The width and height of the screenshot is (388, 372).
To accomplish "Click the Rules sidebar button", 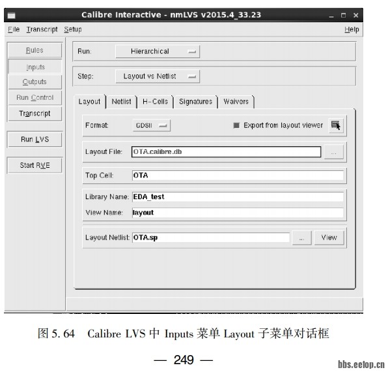I will click(x=35, y=50).
